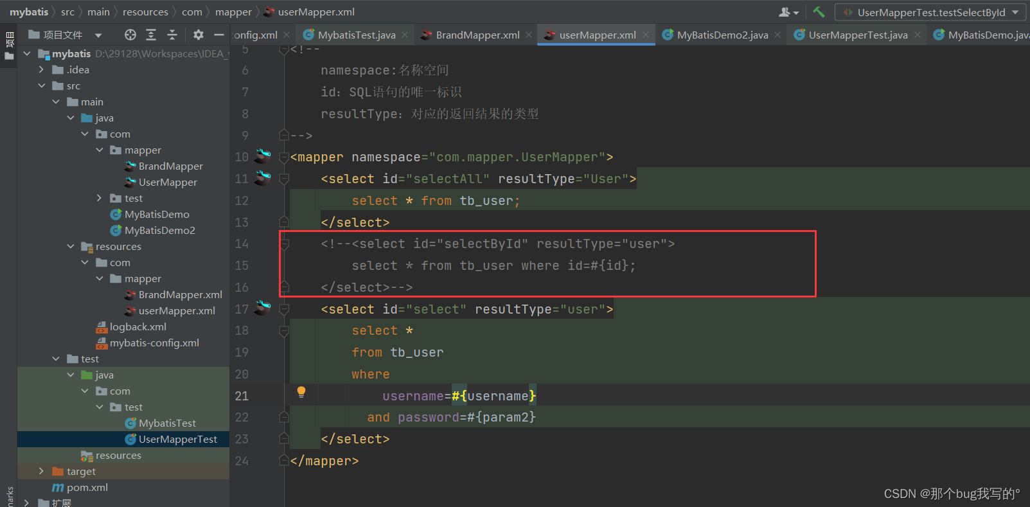Fold the mapper tag on line 10
This screenshot has height=507, width=1030.
pos(284,157)
